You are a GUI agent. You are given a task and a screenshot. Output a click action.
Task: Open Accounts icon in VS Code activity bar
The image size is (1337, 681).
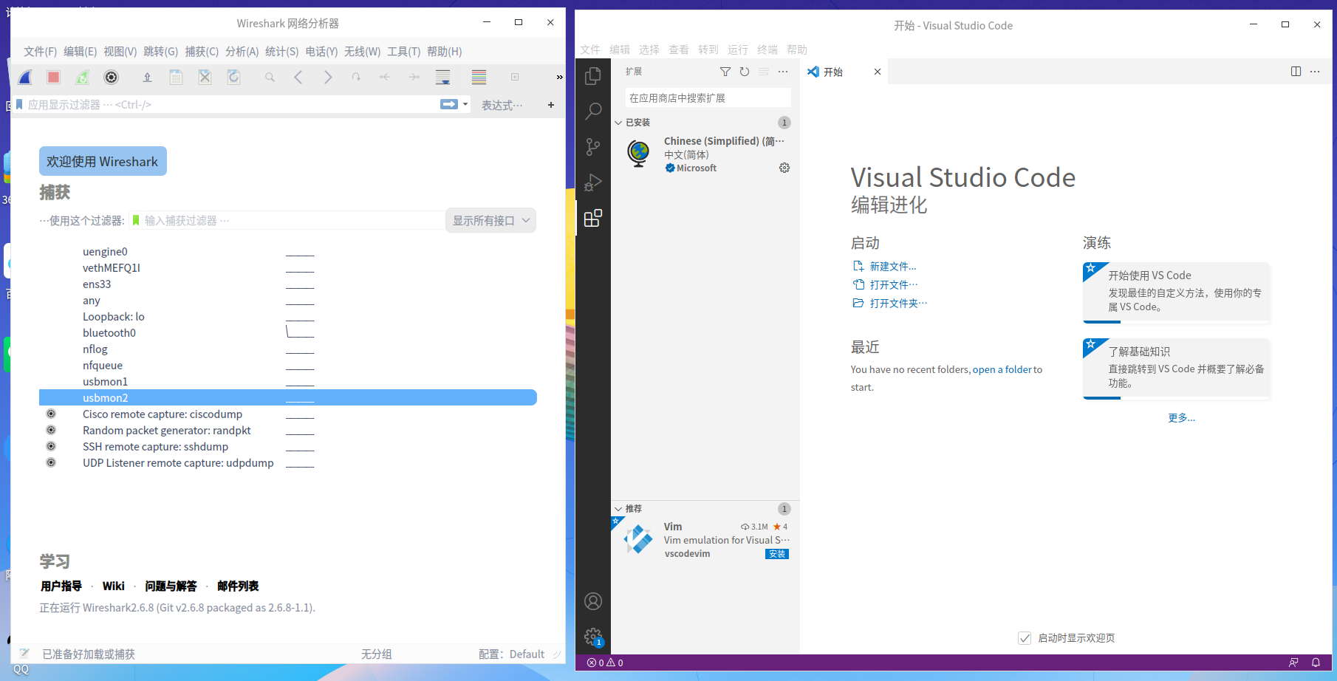tap(593, 601)
